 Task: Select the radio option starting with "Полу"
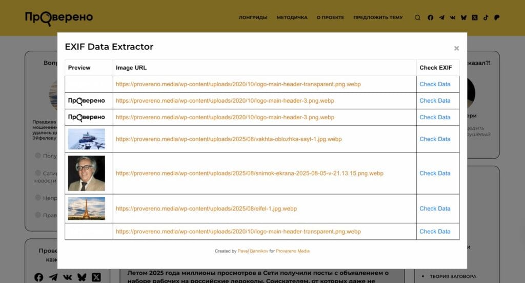click(x=38, y=156)
